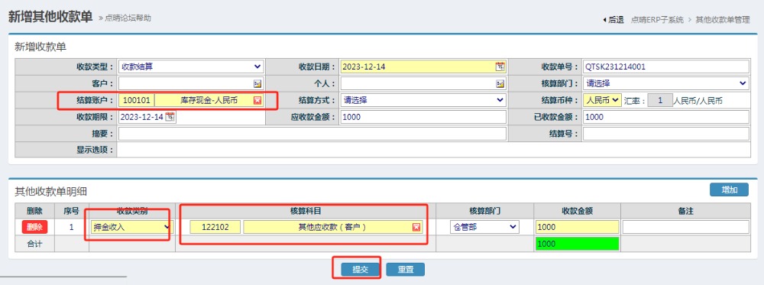Go to 其他收款单管理 breadcrumb
764x285 pixels.
click(723, 20)
